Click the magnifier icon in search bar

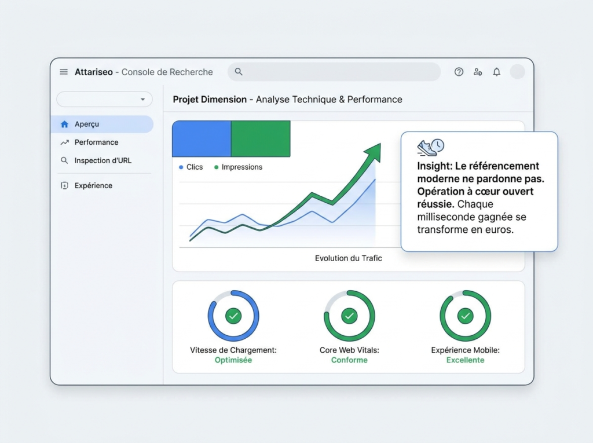(x=239, y=72)
